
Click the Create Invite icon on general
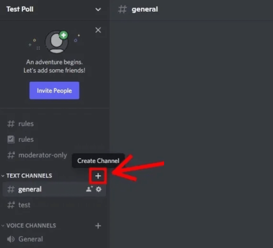[x=89, y=189]
